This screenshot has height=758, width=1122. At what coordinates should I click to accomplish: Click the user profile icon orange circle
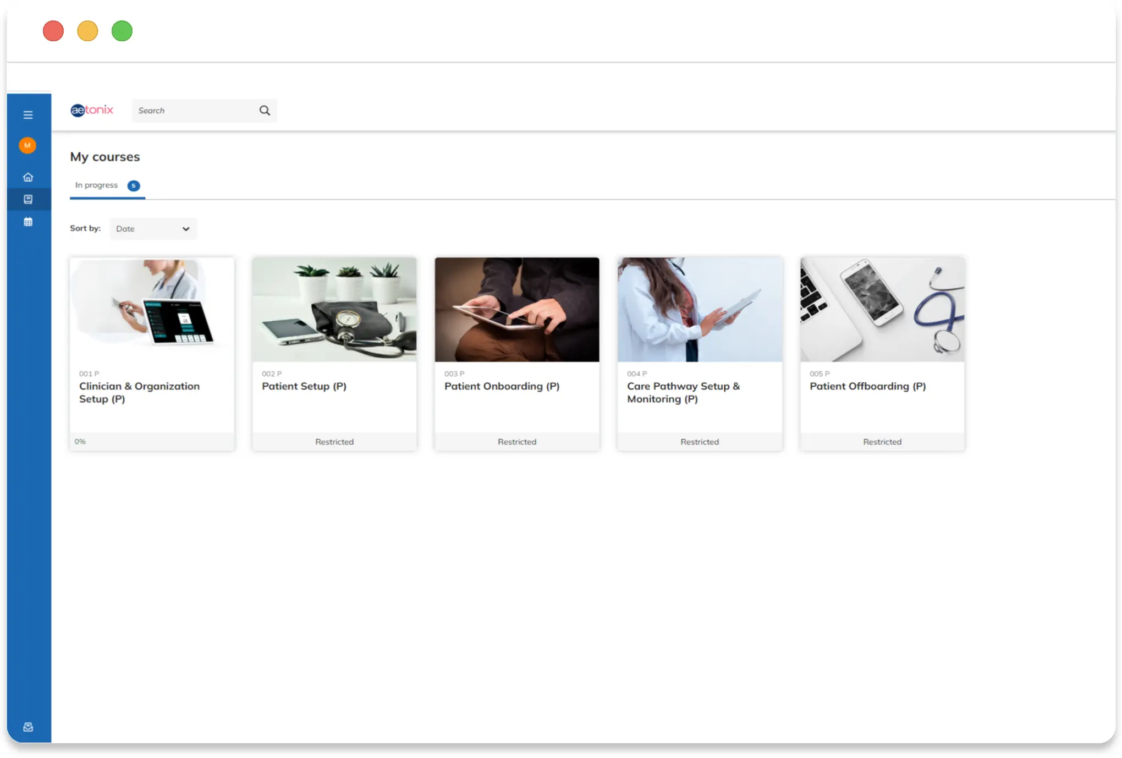(x=29, y=146)
